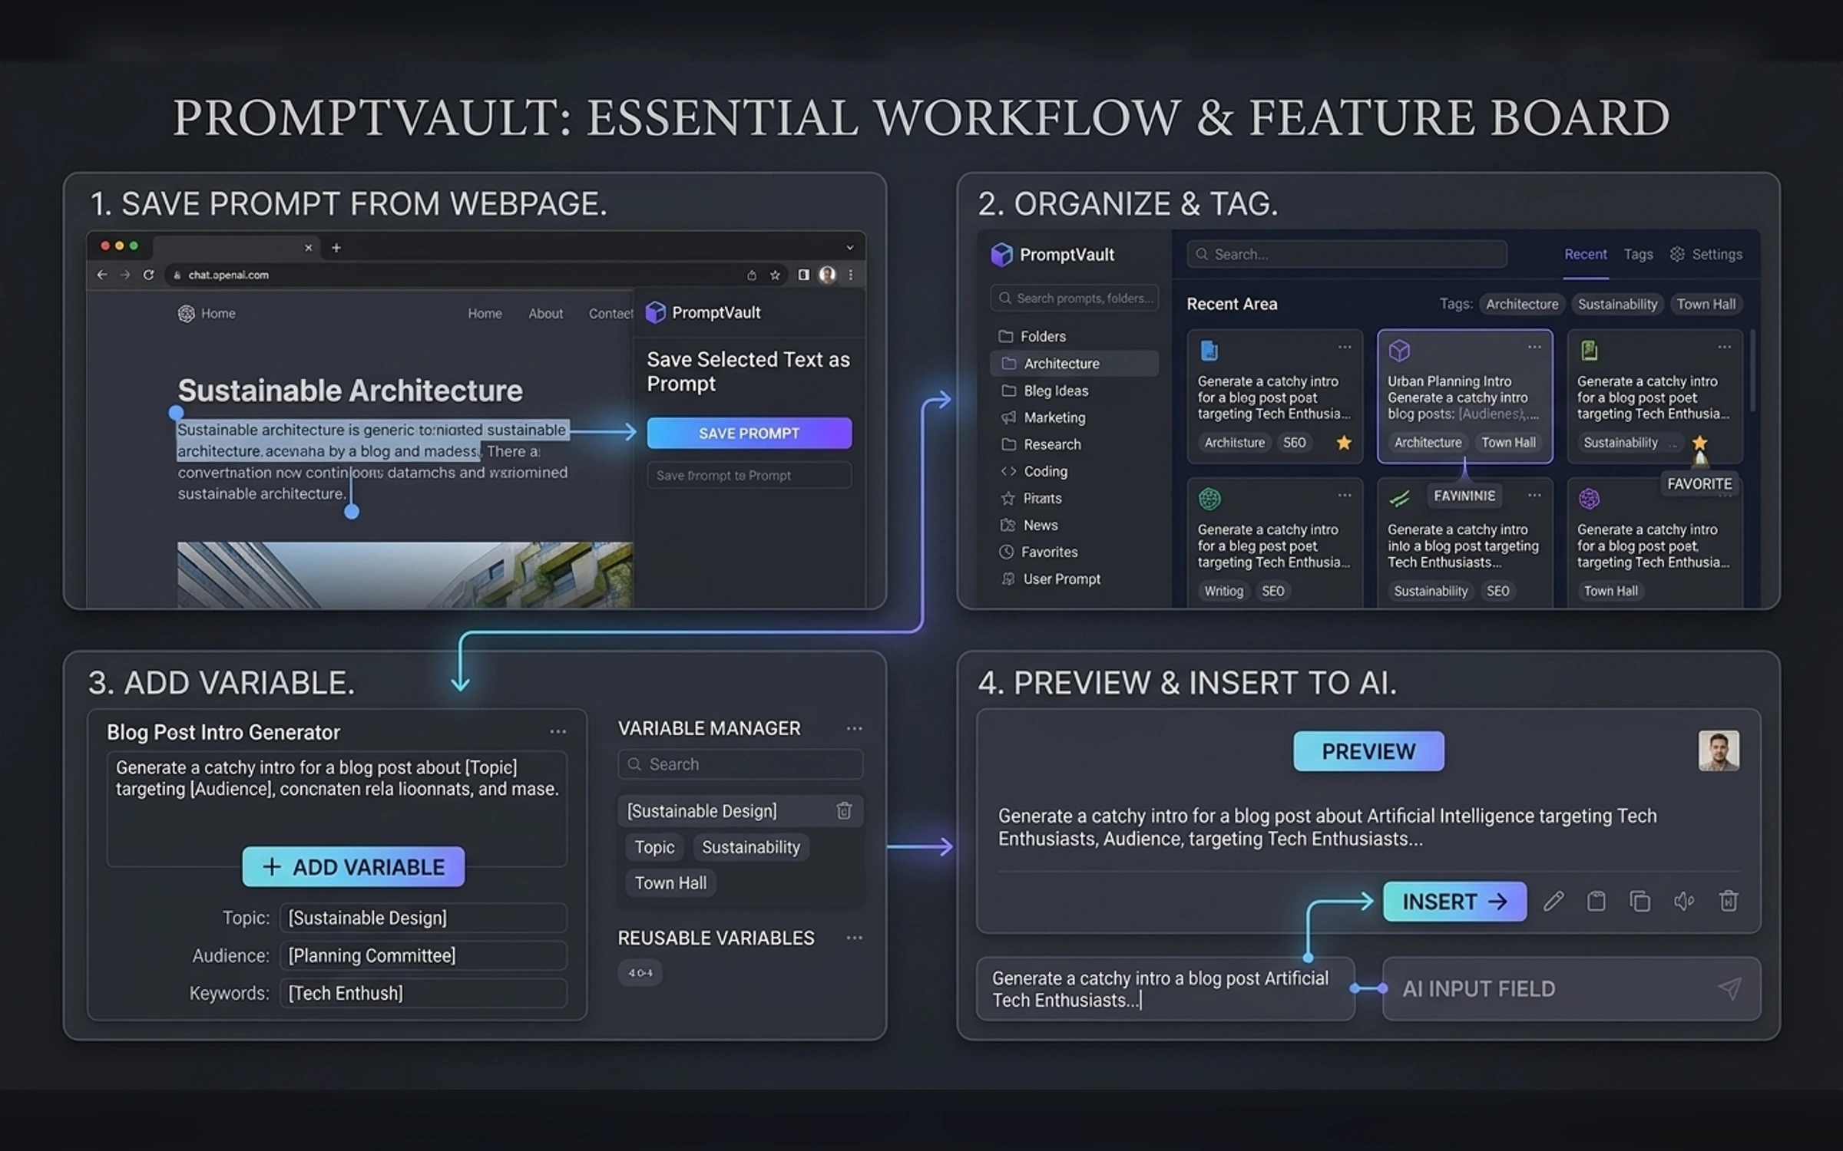
Task: Bookmark the page with star icon
Action: click(x=776, y=275)
